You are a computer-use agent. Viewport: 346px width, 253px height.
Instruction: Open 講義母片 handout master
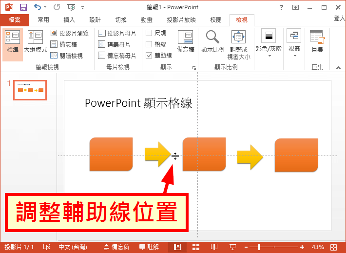[x=114, y=44]
